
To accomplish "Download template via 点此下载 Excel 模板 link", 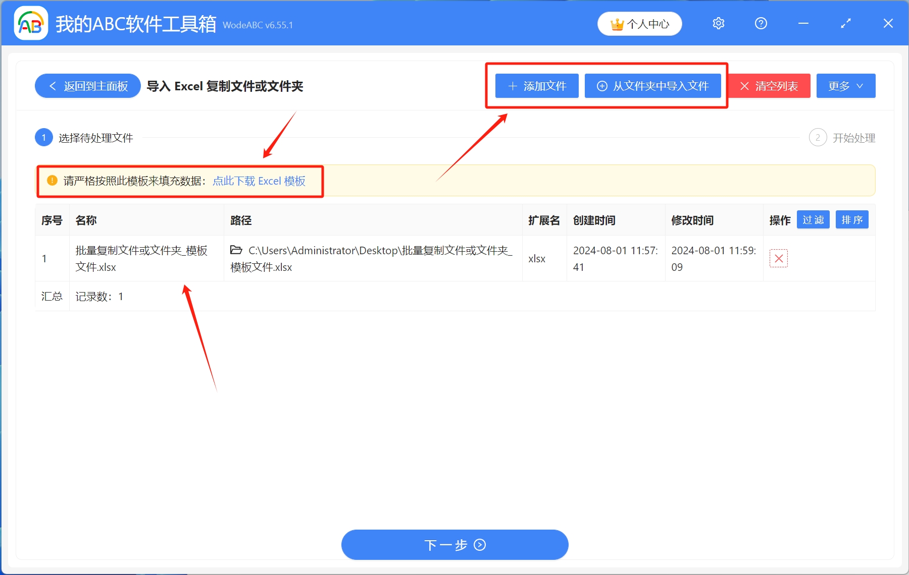I will point(259,181).
